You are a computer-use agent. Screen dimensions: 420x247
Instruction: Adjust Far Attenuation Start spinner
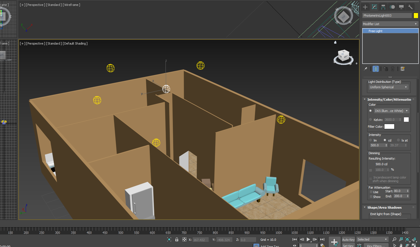pyautogui.click(x=408, y=191)
